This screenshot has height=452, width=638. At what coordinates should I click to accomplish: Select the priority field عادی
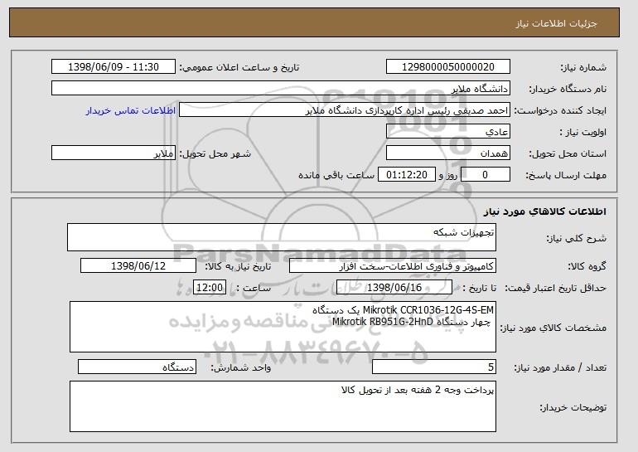click(x=448, y=132)
